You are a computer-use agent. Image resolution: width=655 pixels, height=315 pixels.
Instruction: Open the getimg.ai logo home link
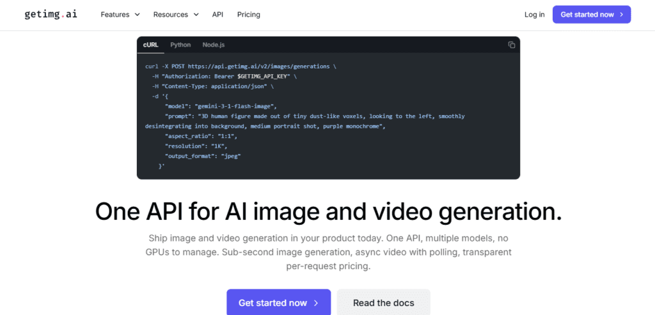51,14
